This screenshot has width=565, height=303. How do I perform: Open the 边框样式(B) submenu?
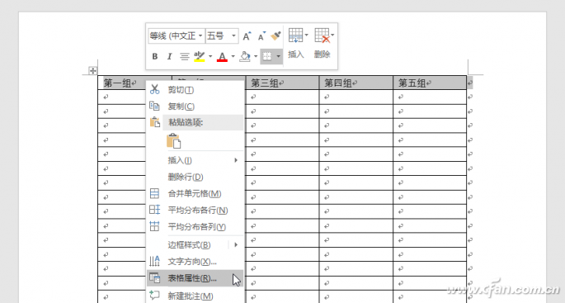pos(195,245)
